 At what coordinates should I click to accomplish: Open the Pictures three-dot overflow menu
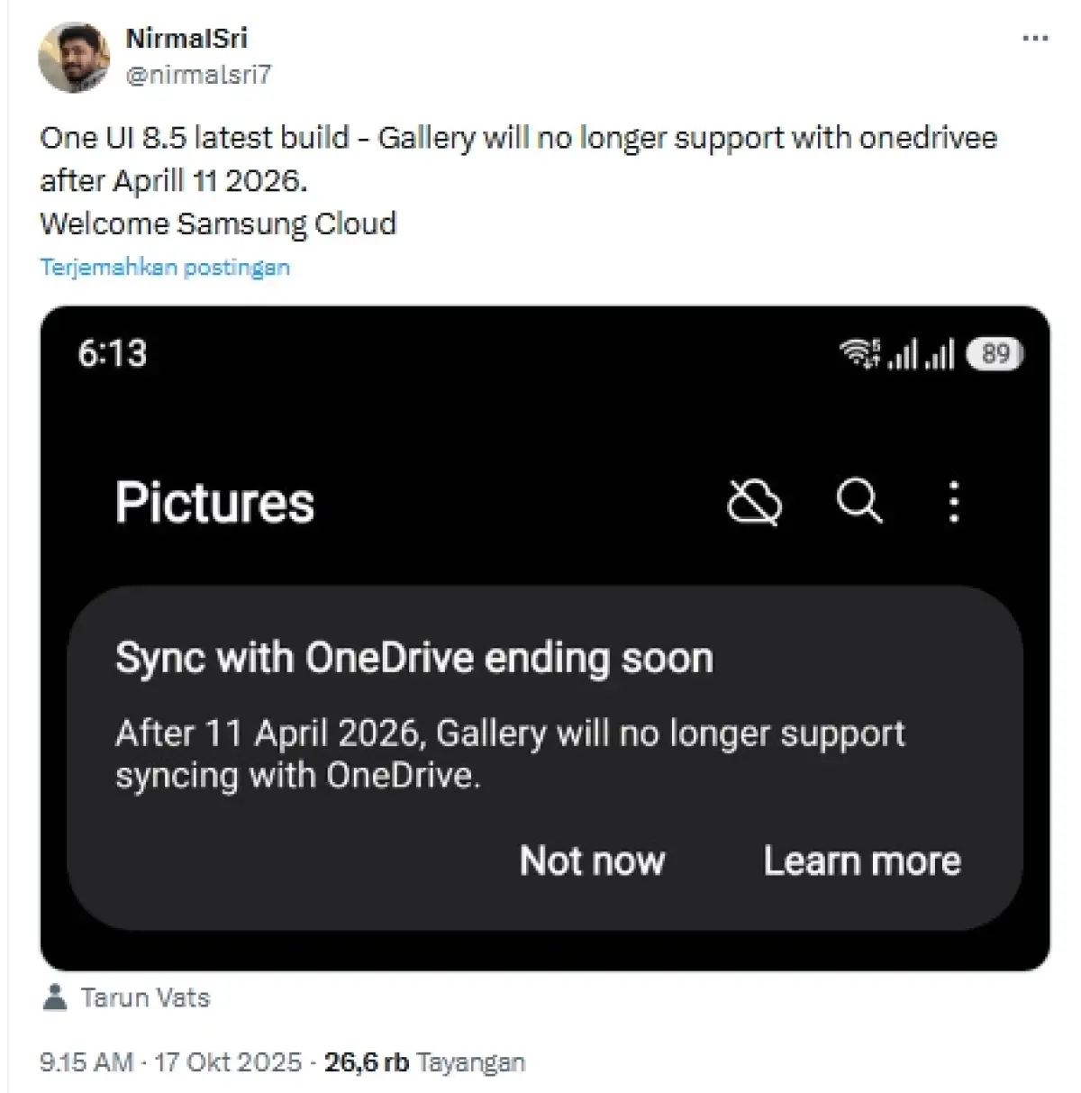(x=954, y=501)
